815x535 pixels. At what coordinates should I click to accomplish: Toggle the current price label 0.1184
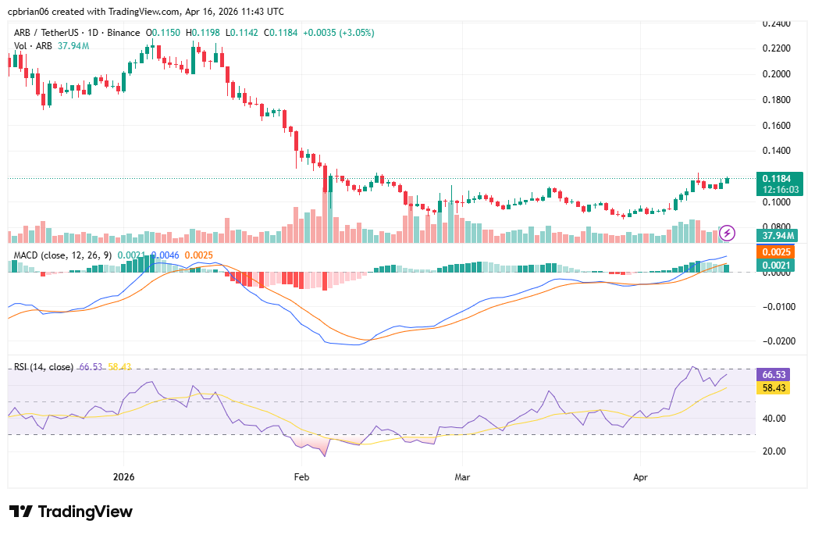[x=776, y=179]
